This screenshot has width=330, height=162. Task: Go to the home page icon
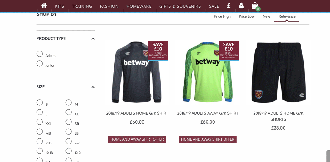tap(44, 6)
